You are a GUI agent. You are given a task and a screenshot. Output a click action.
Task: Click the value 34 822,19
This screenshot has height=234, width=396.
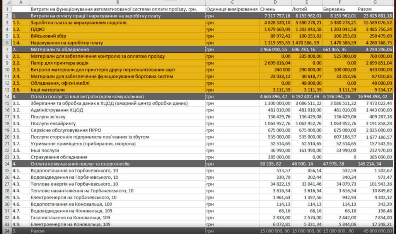click(280, 184)
